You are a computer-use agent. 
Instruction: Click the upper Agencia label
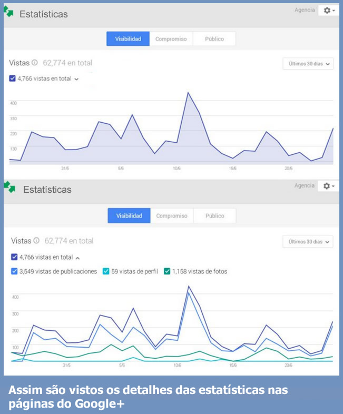pyautogui.click(x=305, y=10)
